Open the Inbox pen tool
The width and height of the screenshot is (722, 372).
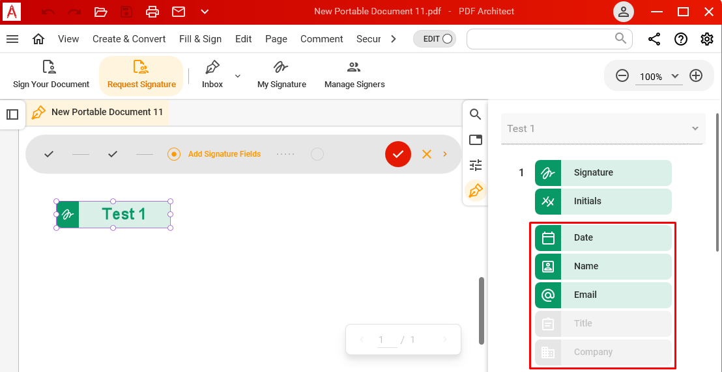coord(212,75)
